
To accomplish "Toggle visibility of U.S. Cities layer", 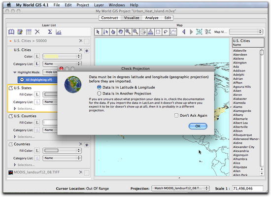I will [87, 51].
